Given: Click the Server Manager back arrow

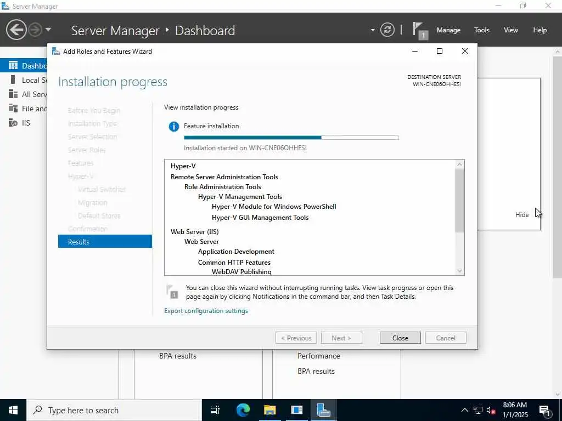Looking at the screenshot, I should [x=16, y=30].
